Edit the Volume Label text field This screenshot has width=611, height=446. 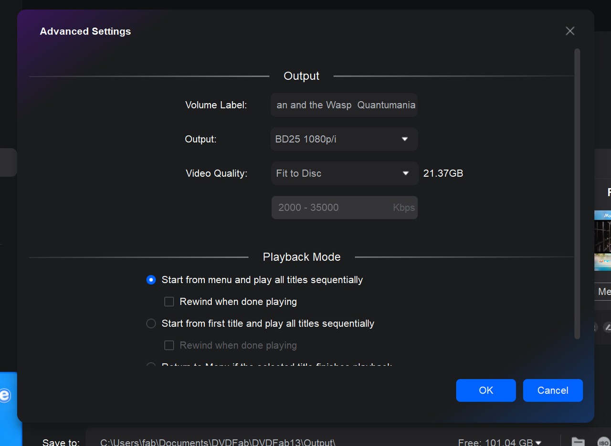coord(344,105)
